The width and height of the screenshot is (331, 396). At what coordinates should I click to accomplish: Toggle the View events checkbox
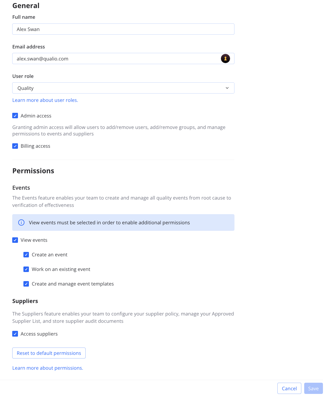coord(15,240)
